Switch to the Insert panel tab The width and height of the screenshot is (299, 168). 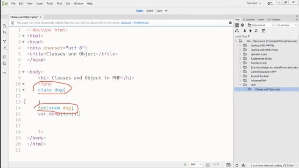261,20
